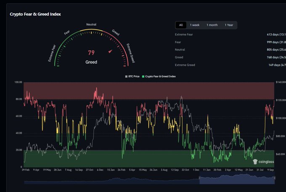Click the highlighted range selection in navigator
Image resolution: width=286 pixels, height=192 pixels.
click(237, 178)
